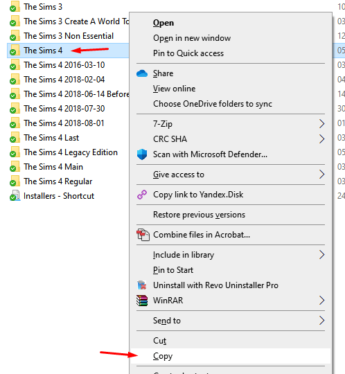Select Installers - Shortcut file name
Image resolution: width=345 pixels, height=374 pixels.
click(x=59, y=196)
